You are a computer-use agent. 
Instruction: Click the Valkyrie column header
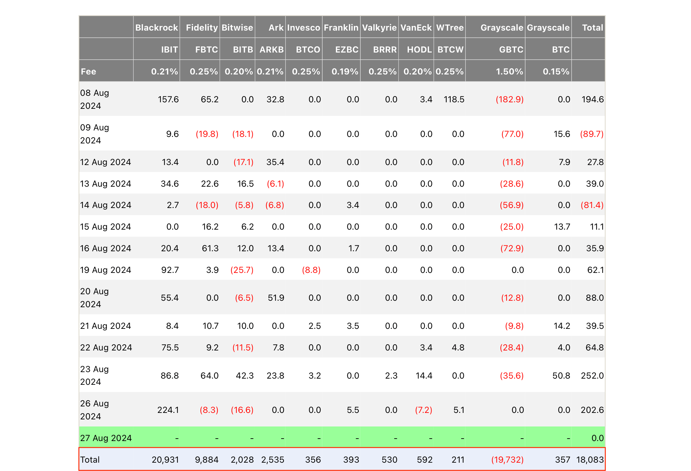[x=379, y=28]
